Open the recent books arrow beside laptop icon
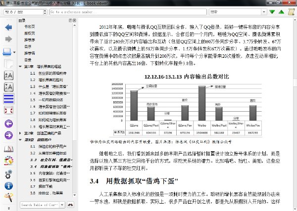This screenshot has height=211, width=297. click(x=14, y=52)
